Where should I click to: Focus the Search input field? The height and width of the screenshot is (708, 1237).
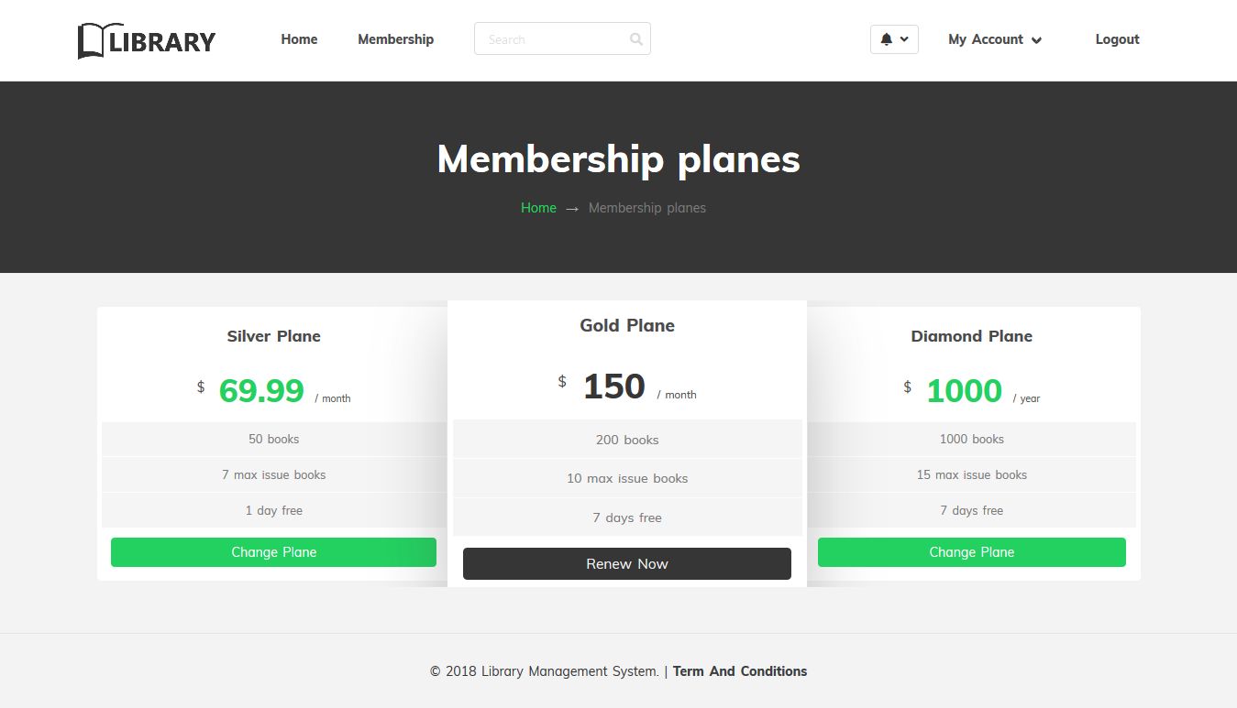550,39
